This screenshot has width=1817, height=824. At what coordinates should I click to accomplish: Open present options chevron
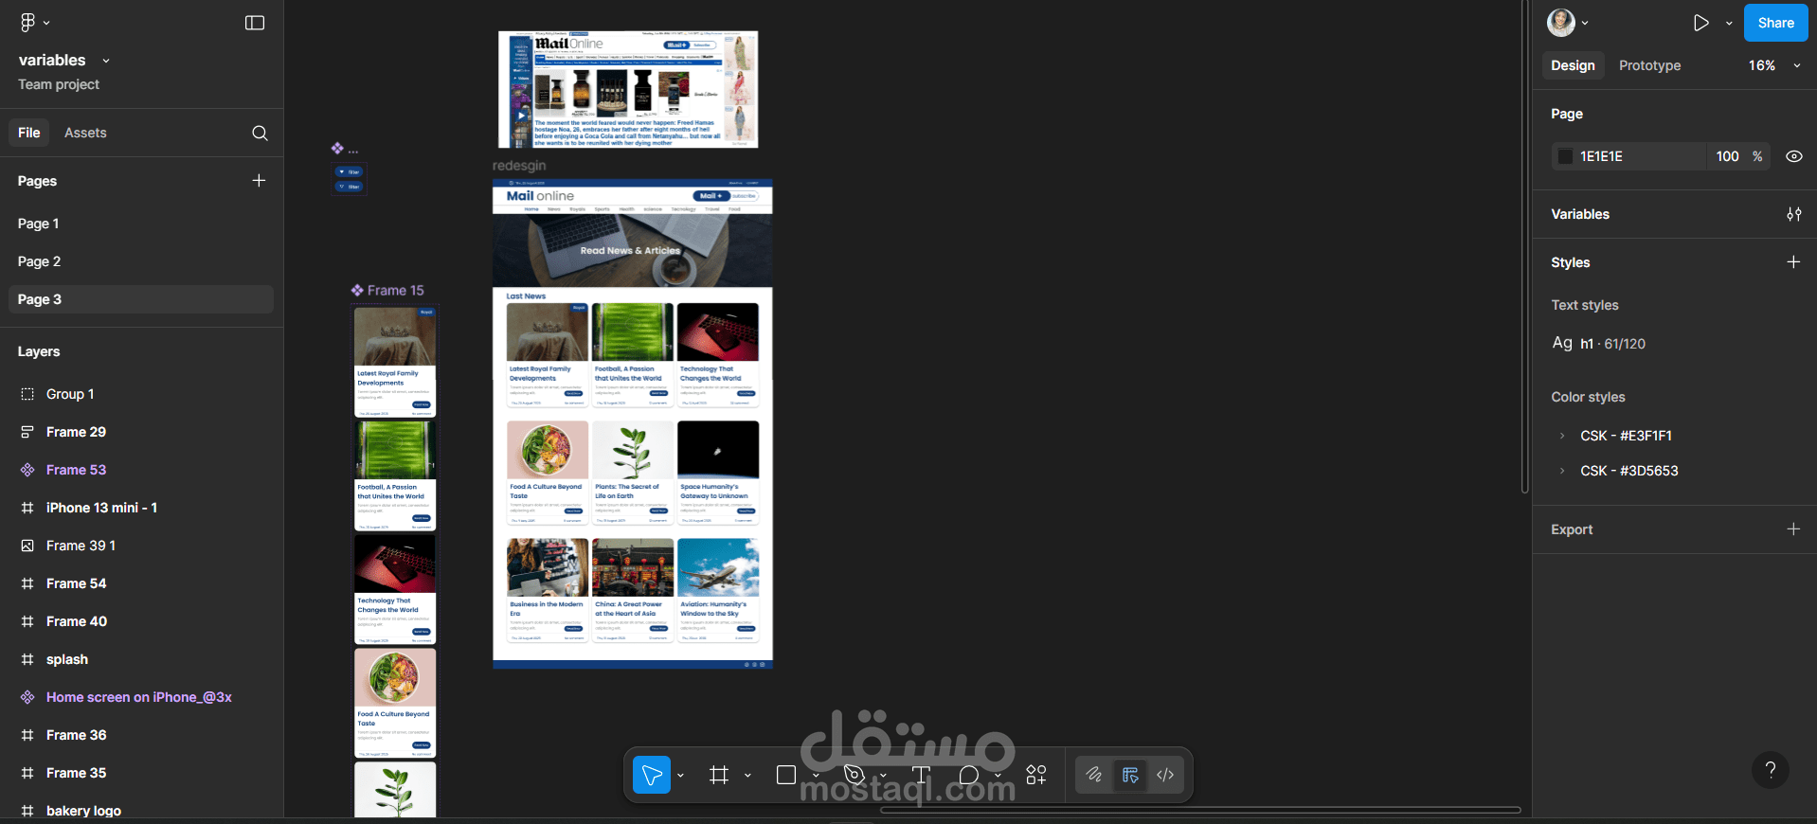click(x=1729, y=24)
